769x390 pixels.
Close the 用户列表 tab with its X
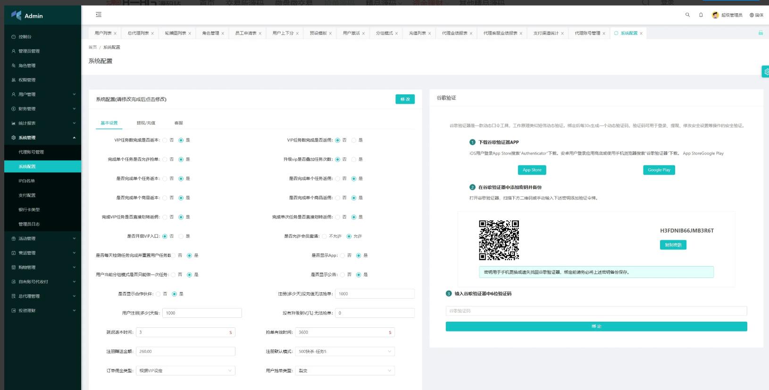[x=115, y=33]
